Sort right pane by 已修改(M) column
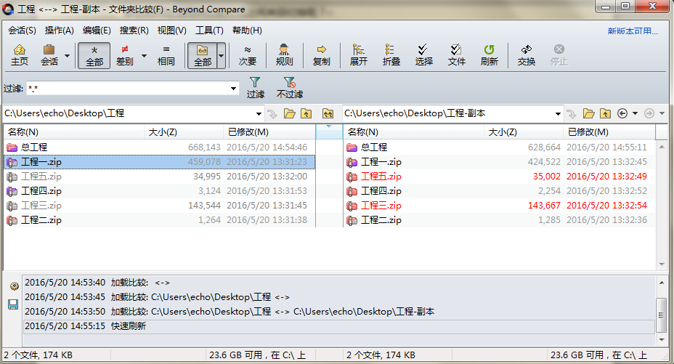The height and width of the screenshot is (364, 674). (x=609, y=132)
